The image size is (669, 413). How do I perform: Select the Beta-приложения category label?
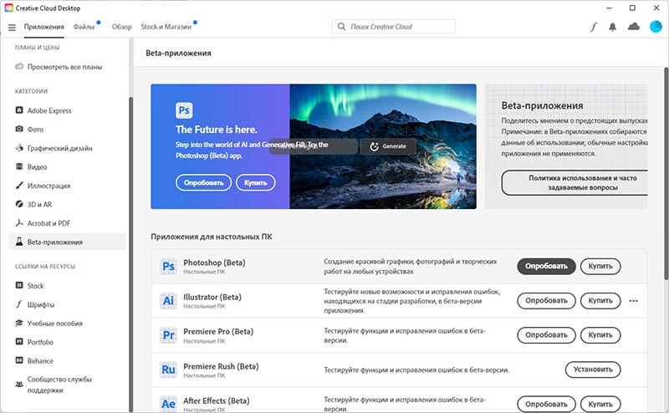[55, 242]
